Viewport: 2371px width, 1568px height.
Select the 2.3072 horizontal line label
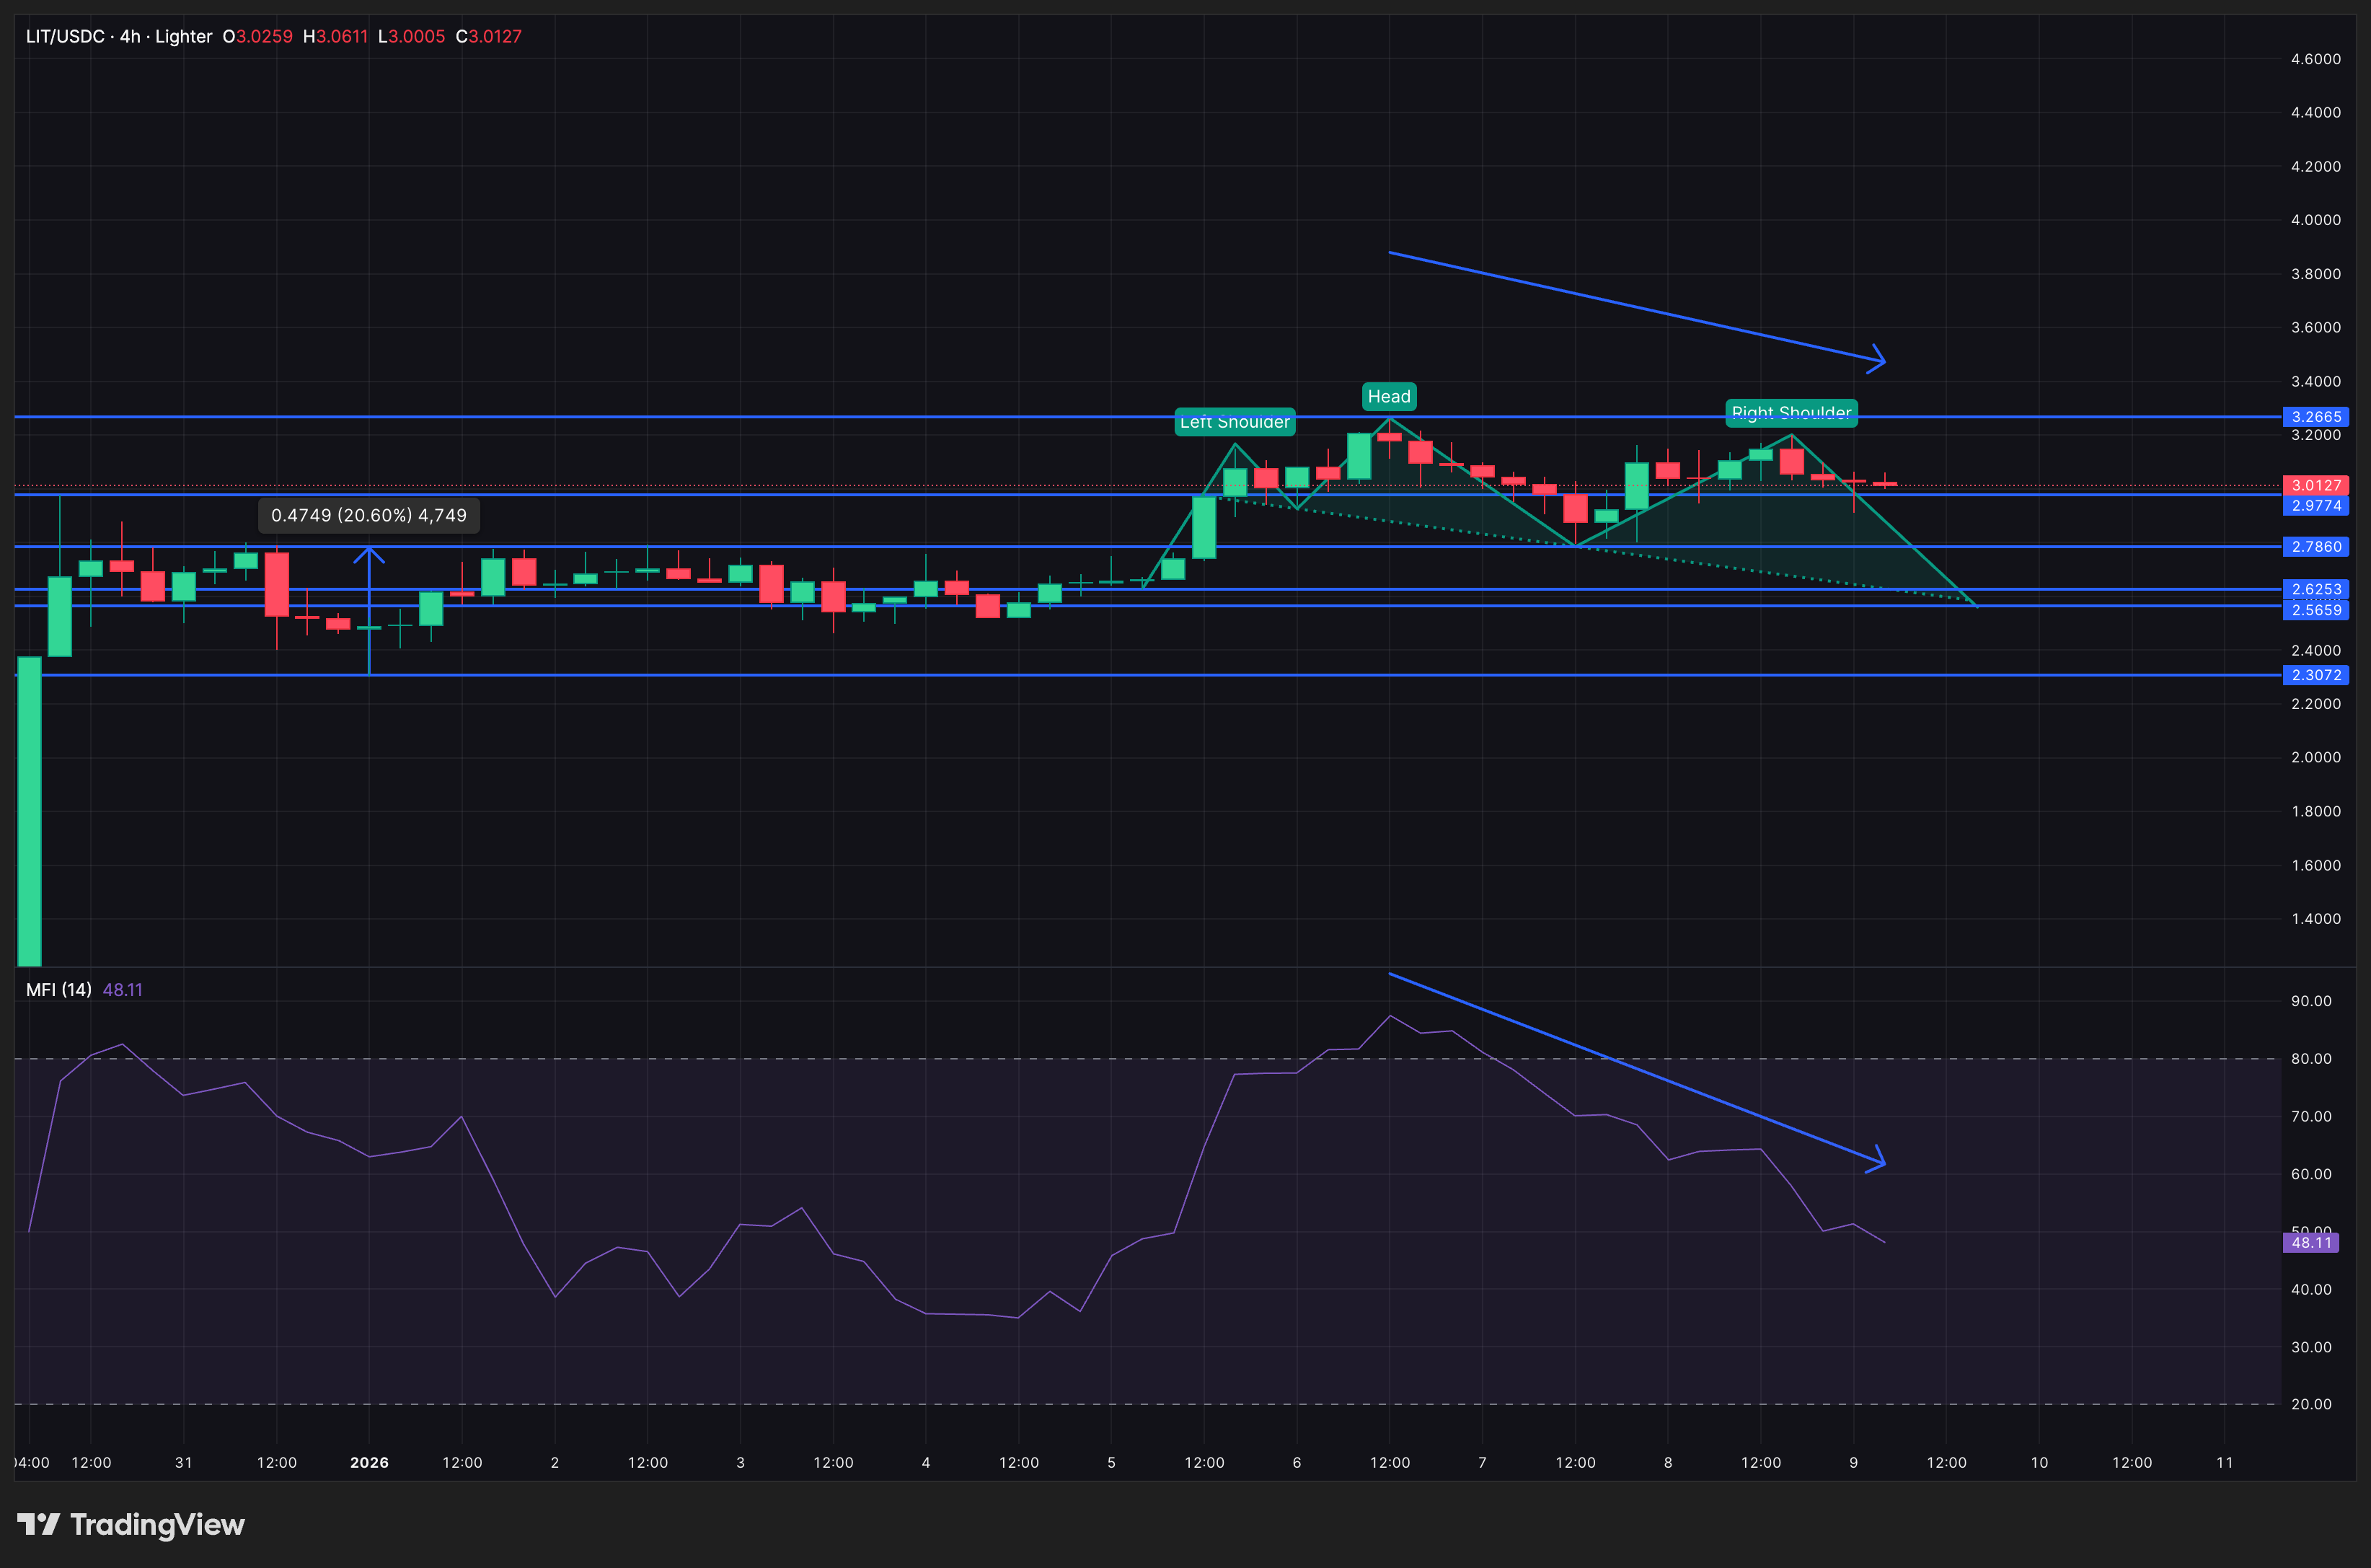(2315, 675)
